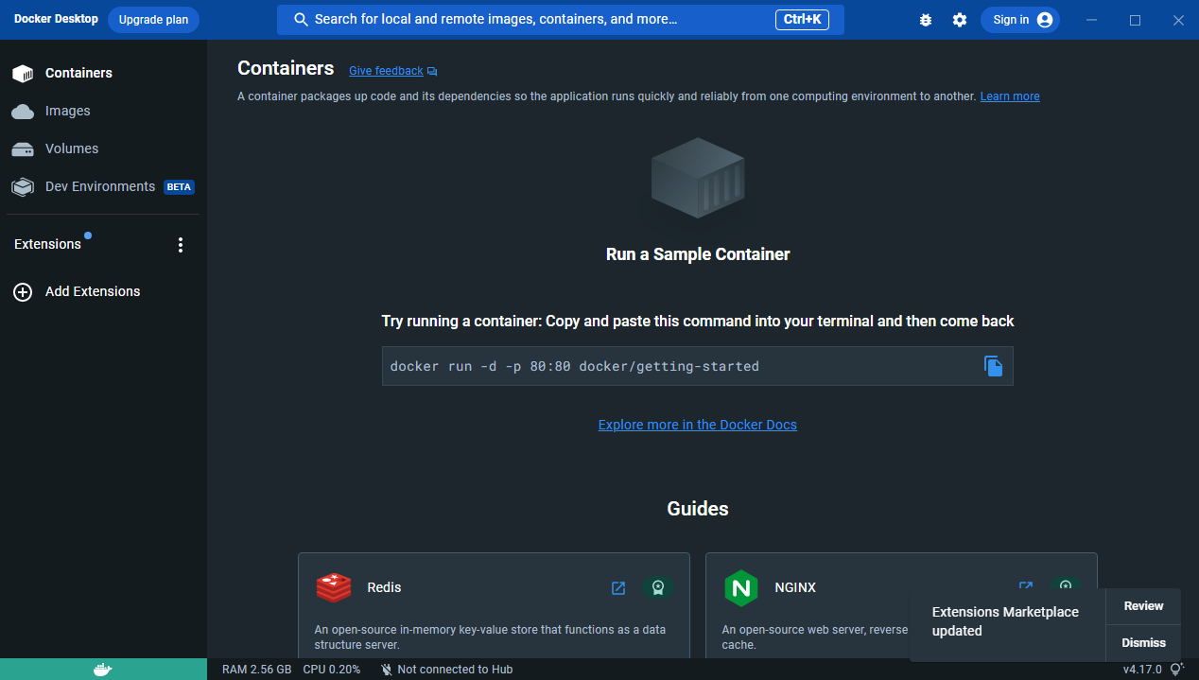Copy the docker run command
Screen dimensions: 1199x680
pos(993,366)
